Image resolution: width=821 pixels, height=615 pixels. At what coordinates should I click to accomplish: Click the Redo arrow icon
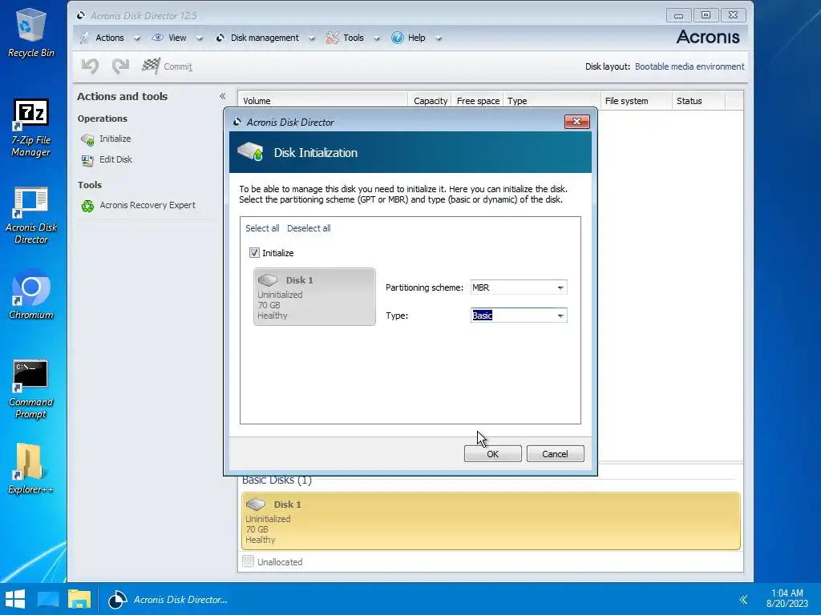pos(120,66)
